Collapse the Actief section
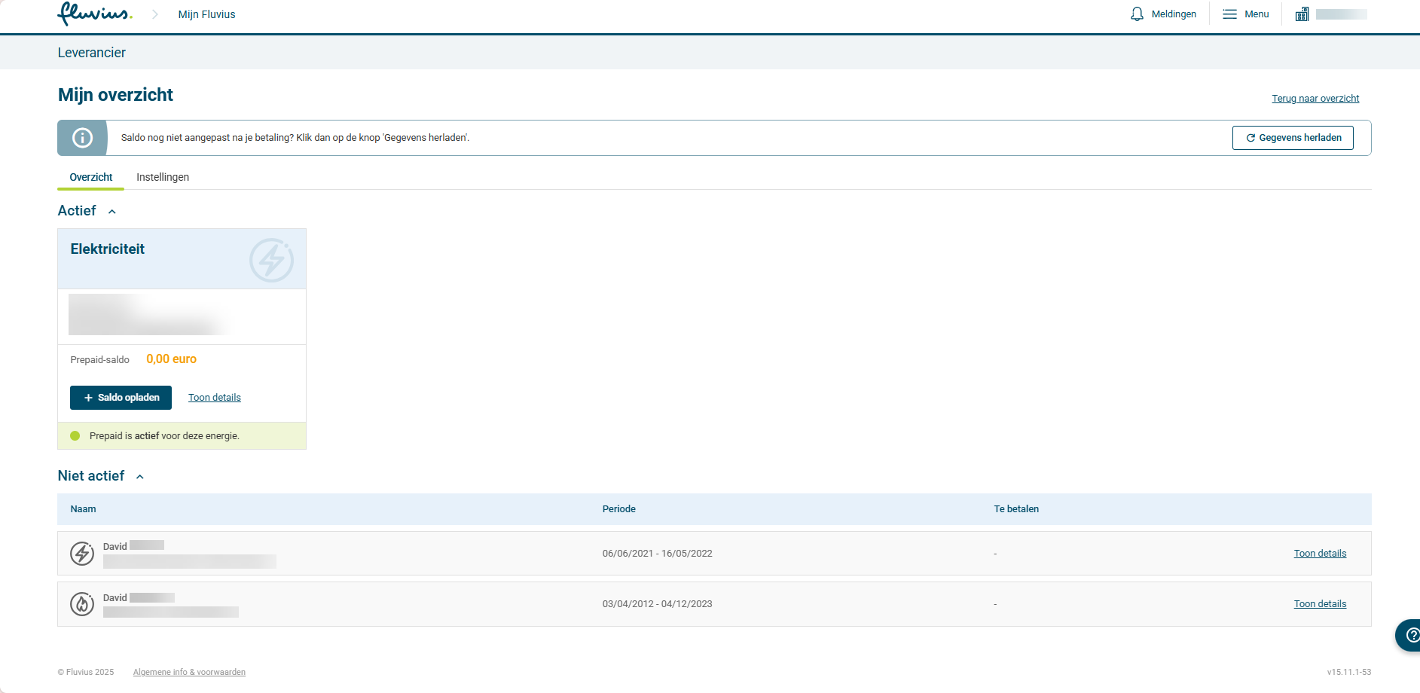 [x=112, y=212]
